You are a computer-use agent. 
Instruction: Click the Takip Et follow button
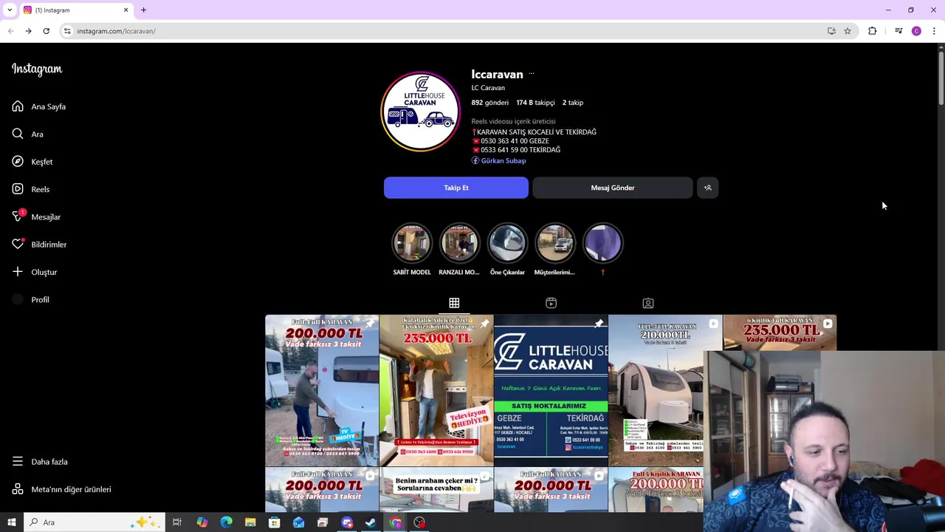(456, 188)
